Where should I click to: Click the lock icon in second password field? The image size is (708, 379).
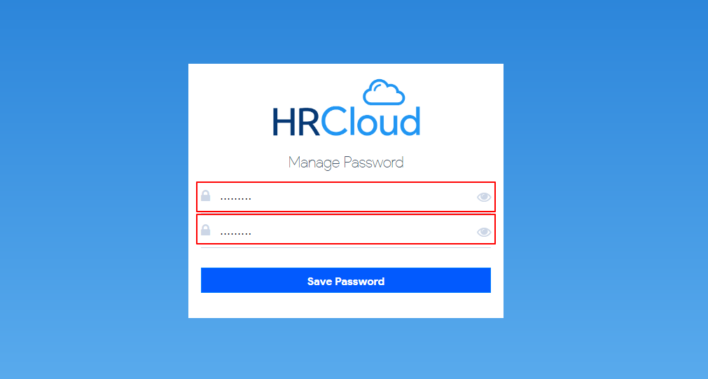pyautogui.click(x=205, y=230)
